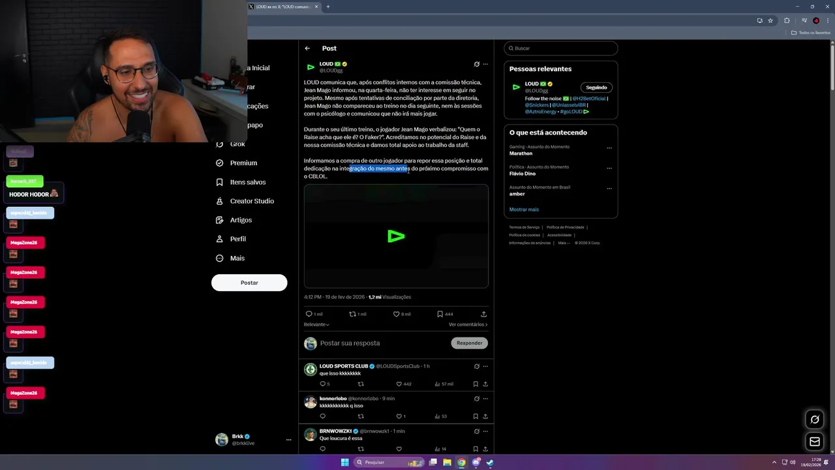Screen dimensions: 835x470
Task: Open floating messages envelope button
Action: (x=815, y=442)
